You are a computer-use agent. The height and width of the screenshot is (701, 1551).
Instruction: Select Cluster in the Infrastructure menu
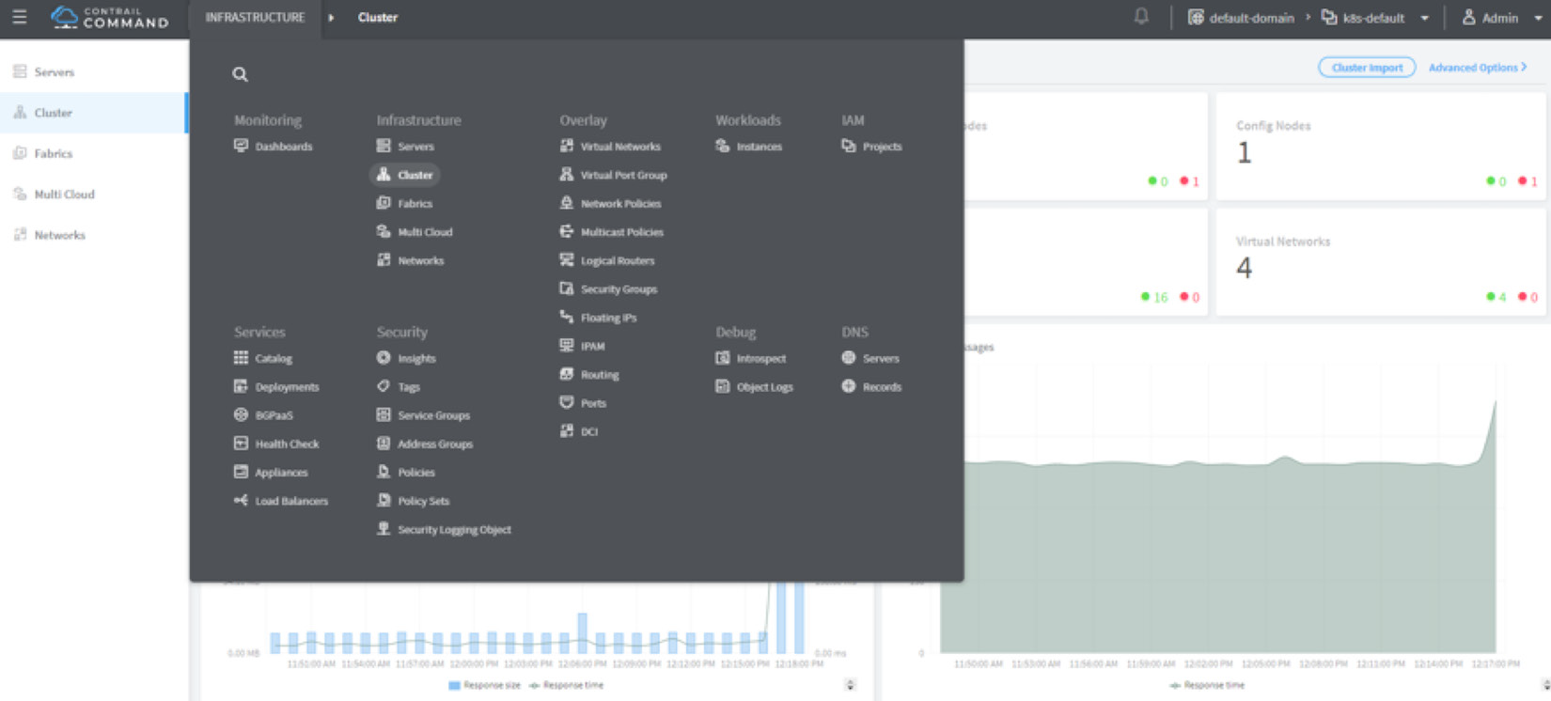405,175
